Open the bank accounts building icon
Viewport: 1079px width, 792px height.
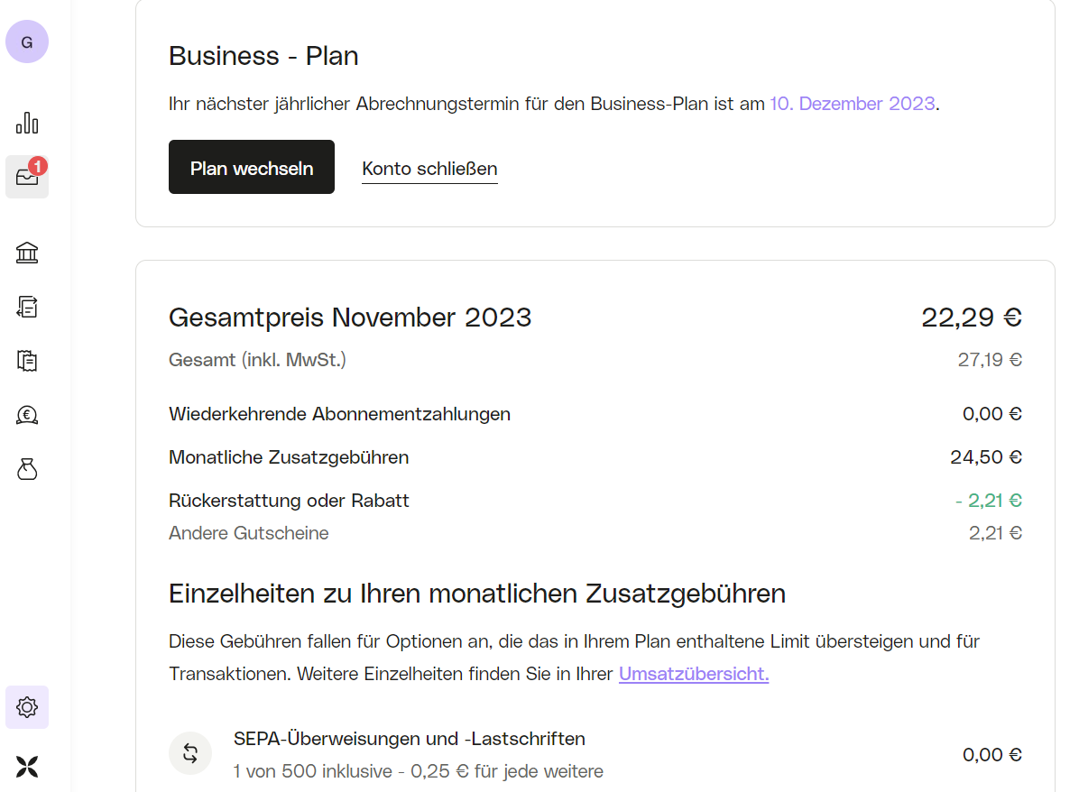tap(27, 253)
